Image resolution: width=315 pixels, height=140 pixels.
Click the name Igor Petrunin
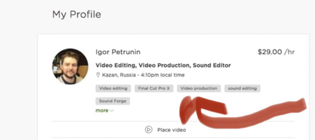(x=118, y=52)
